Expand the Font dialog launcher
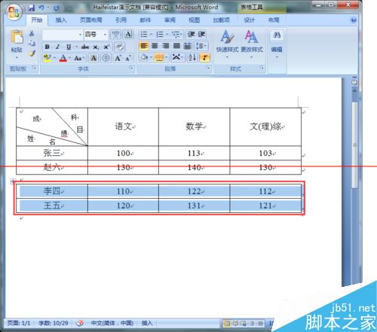Viewport: 377px width, 332px height. [x=131, y=68]
